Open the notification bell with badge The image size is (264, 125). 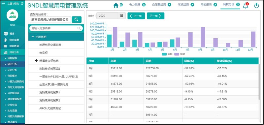pos(246,6)
